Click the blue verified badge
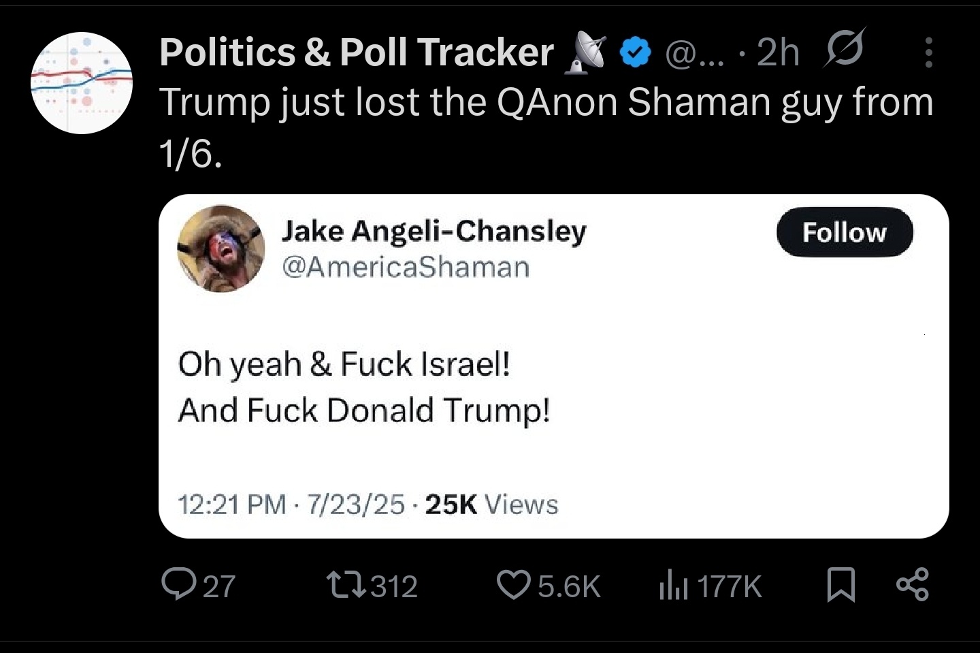 point(636,53)
